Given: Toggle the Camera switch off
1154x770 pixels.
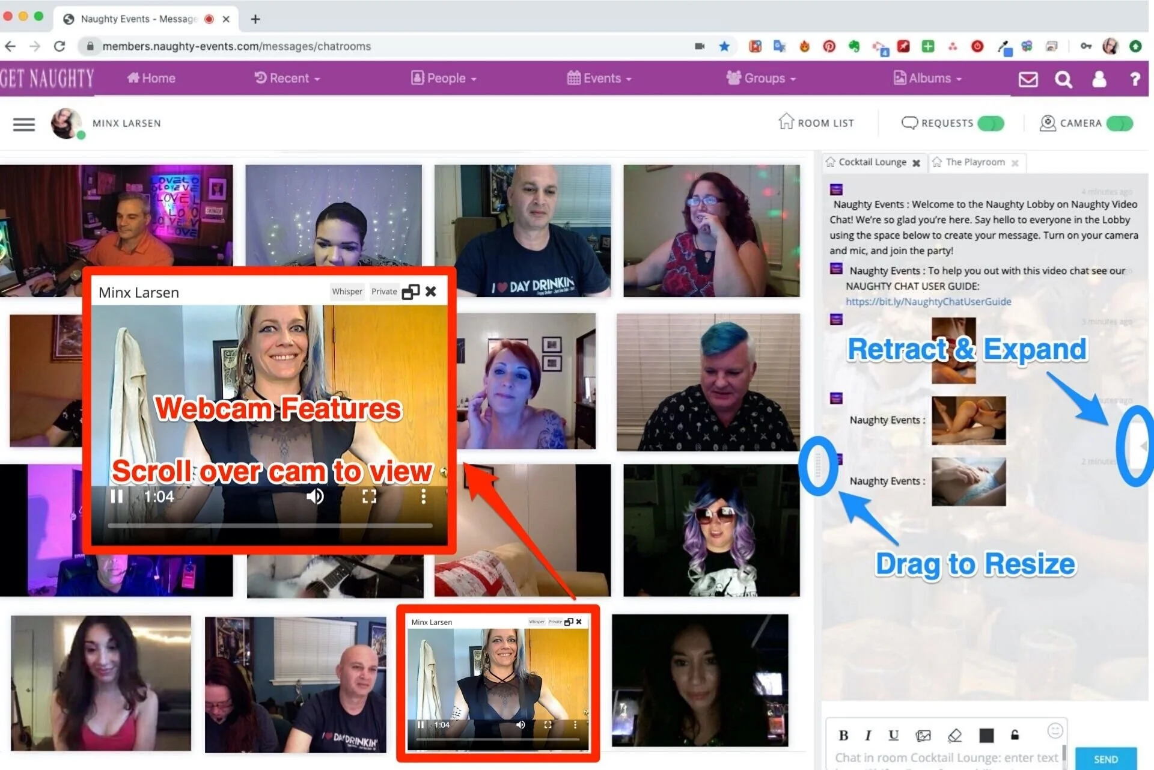Looking at the screenshot, I should [1119, 123].
